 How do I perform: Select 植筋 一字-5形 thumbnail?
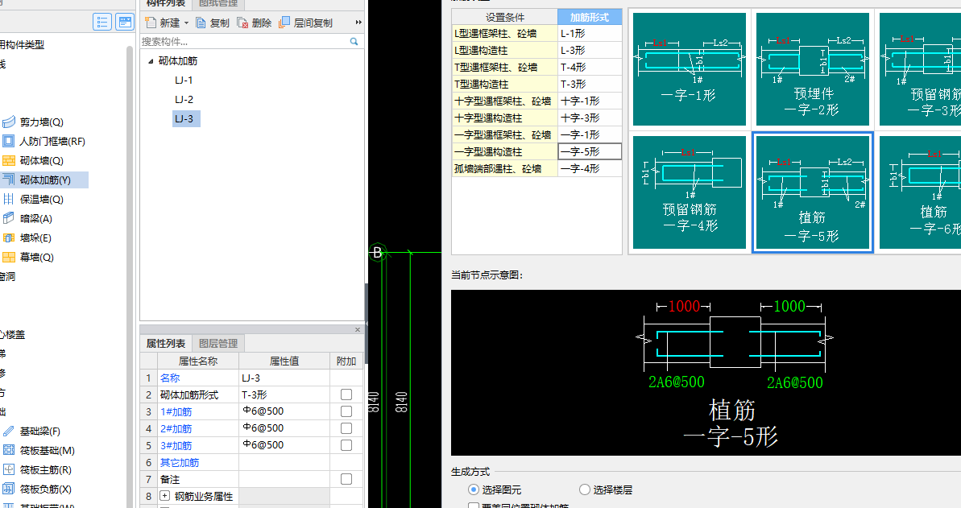pyautogui.click(x=813, y=192)
